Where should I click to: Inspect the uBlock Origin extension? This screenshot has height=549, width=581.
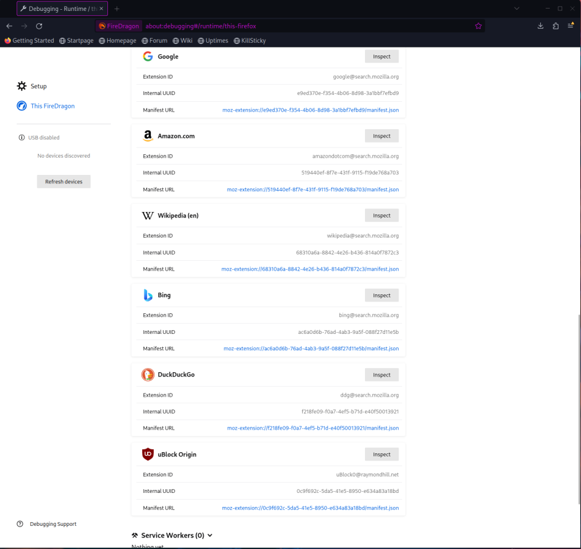[381, 454]
